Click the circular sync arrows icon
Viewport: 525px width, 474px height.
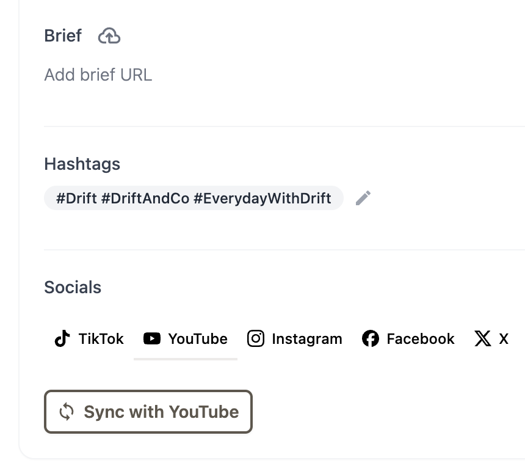click(x=67, y=411)
